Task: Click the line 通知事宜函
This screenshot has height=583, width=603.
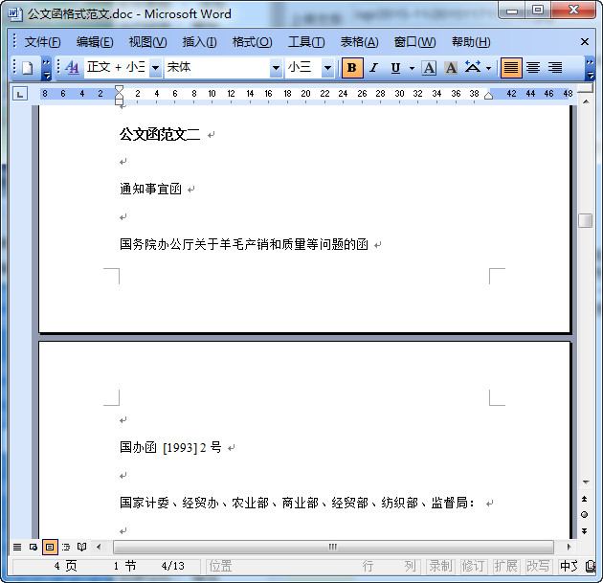Action: coord(150,189)
